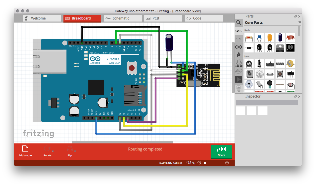Switch to the Code tab

pos(204,18)
